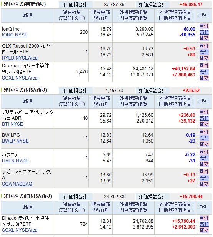Image resolution: width=213 pixels, height=237 pixels.
Task: Open the RYLD NYSEArca ticker link
Action: (x=20, y=58)
